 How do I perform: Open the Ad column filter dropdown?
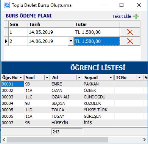[79, 78]
